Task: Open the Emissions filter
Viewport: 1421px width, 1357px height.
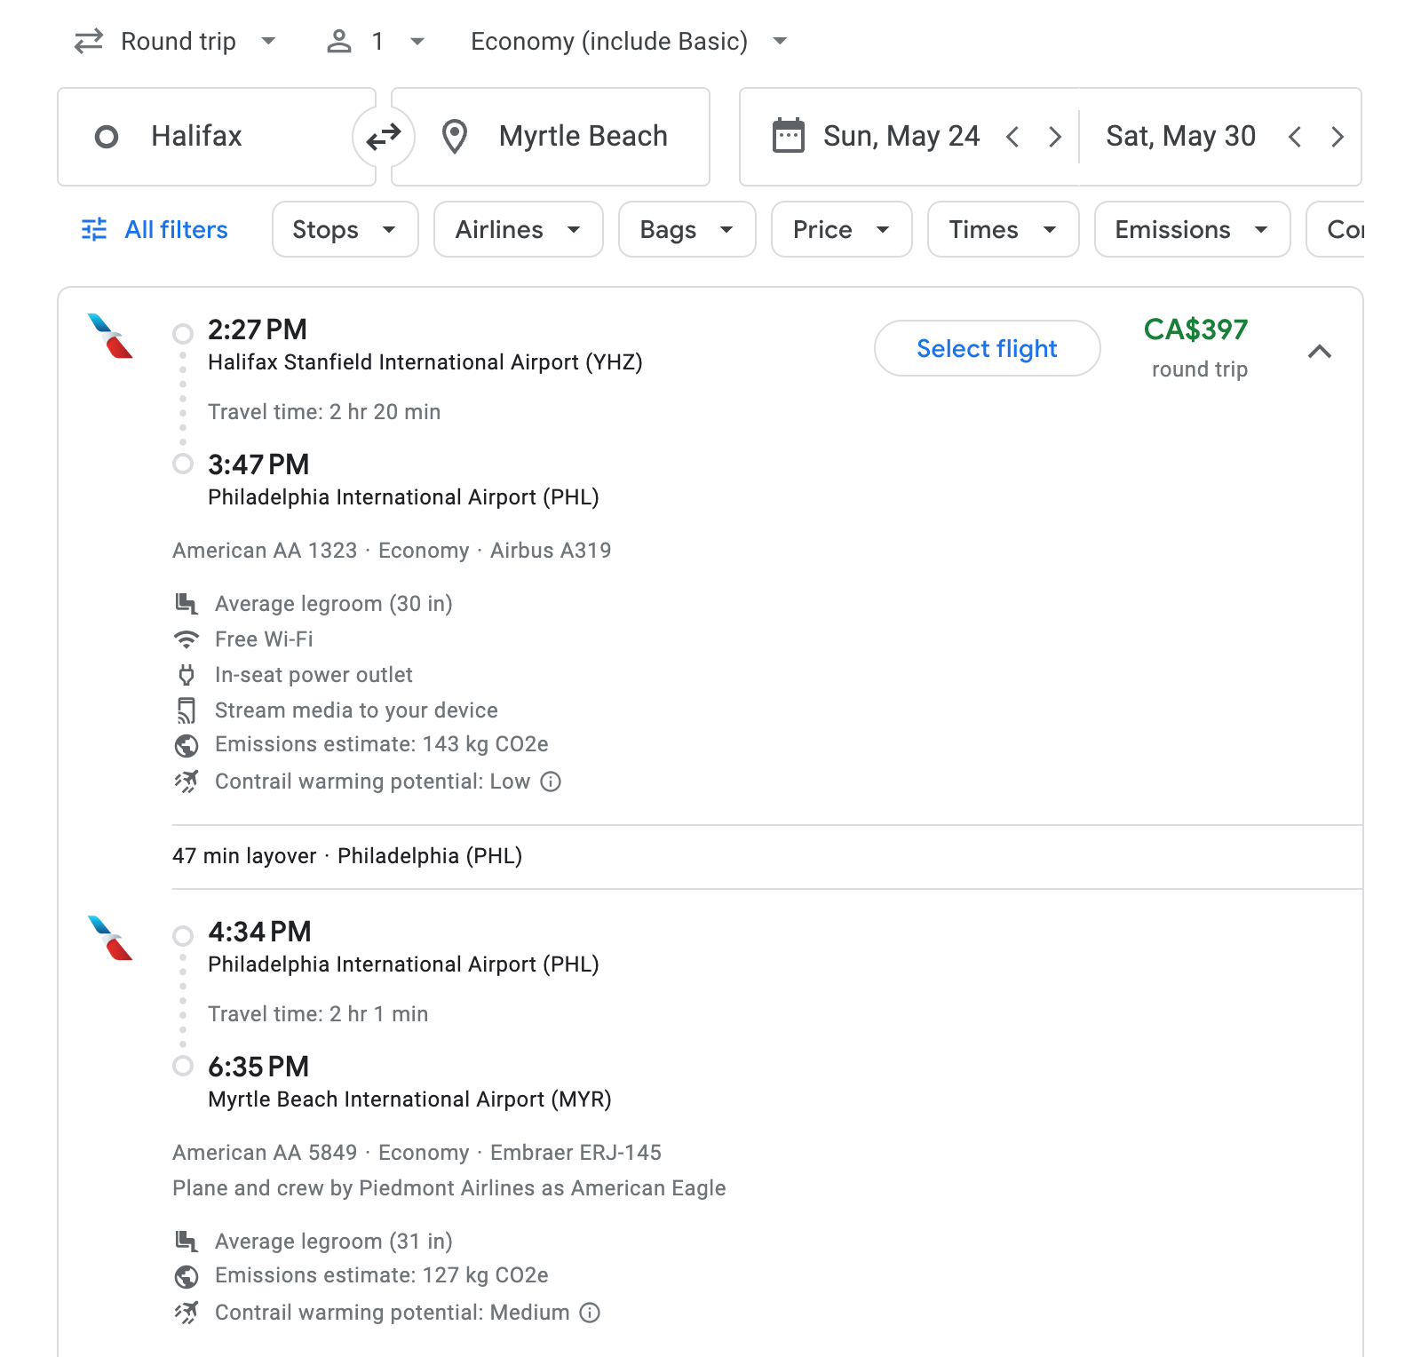Action: (x=1191, y=230)
